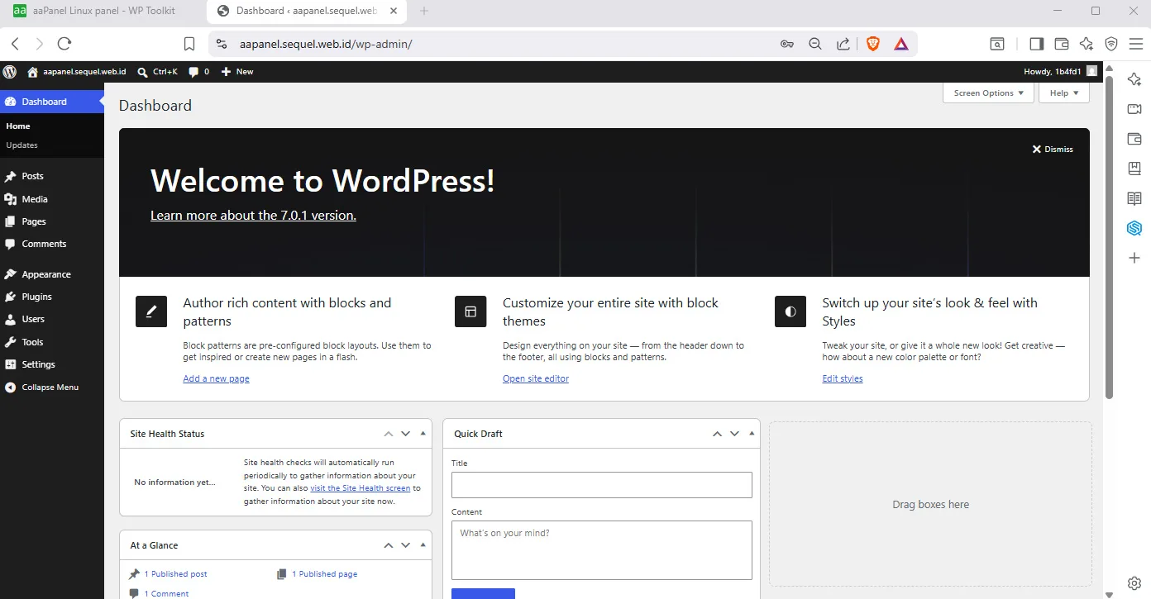1151x599 pixels.
Task: Open sidebar settings gear at bottom right
Action: pos(1134,584)
